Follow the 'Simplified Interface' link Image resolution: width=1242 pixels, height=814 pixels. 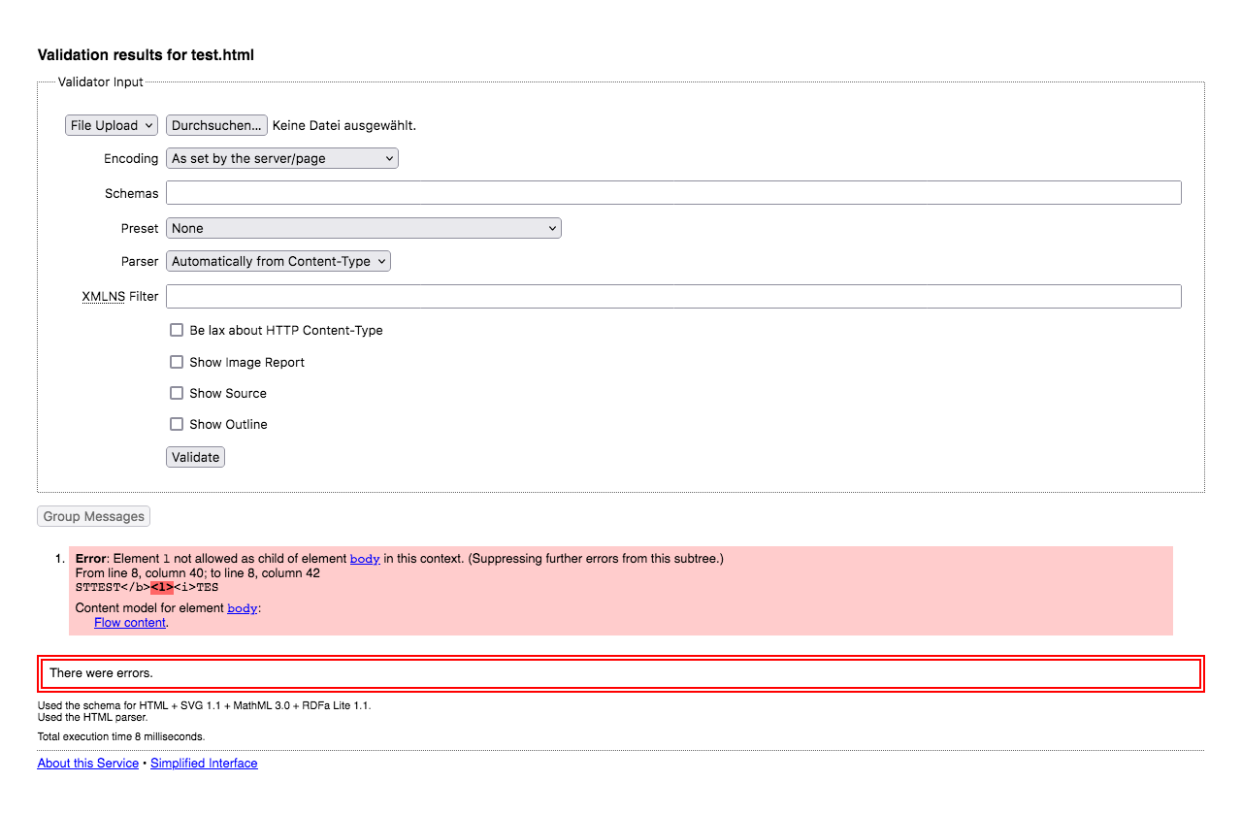[203, 763]
